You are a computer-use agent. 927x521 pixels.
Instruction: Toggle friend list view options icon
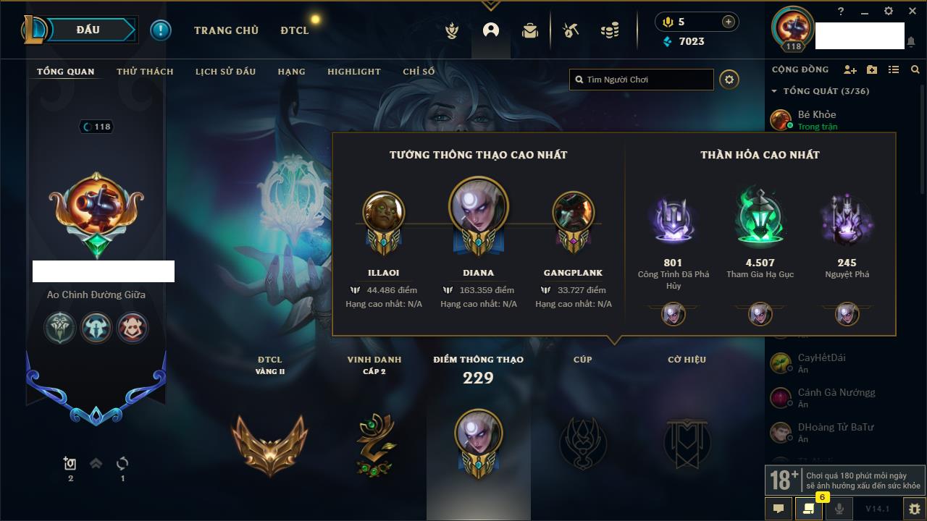click(x=894, y=69)
